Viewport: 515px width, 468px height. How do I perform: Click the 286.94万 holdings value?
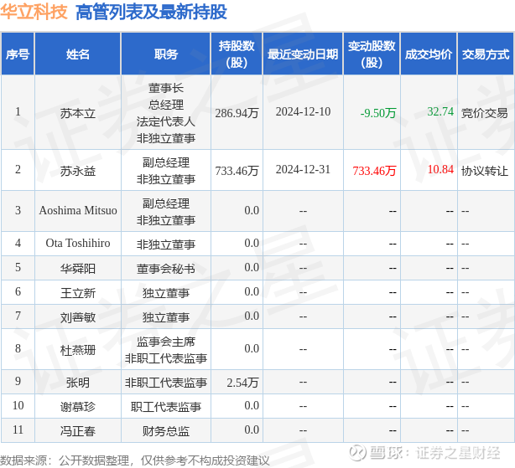[x=237, y=113]
